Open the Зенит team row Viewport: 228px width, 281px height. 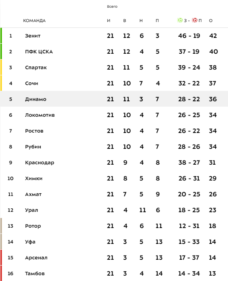[x=114, y=36]
